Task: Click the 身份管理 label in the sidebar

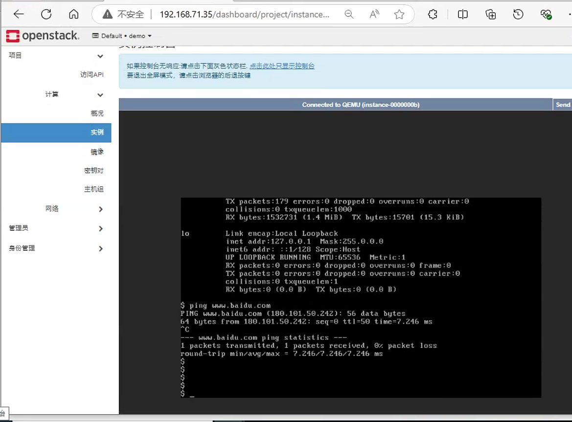Action: click(22, 248)
